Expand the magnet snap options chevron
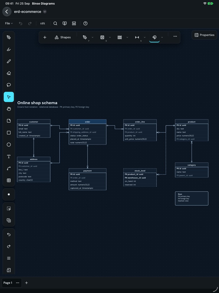Viewport: 219px width, 293px height. click(162, 37)
